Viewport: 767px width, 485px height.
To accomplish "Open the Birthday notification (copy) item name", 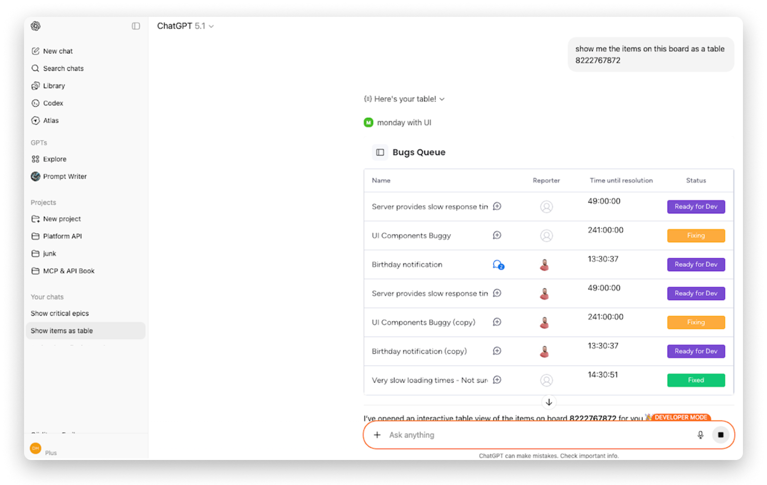I will pyautogui.click(x=419, y=351).
